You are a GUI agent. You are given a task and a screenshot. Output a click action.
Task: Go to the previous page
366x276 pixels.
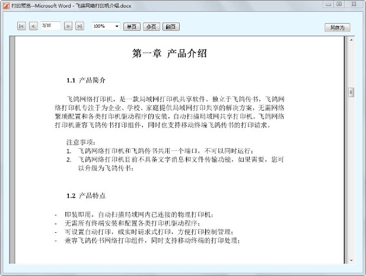tap(33, 26)
